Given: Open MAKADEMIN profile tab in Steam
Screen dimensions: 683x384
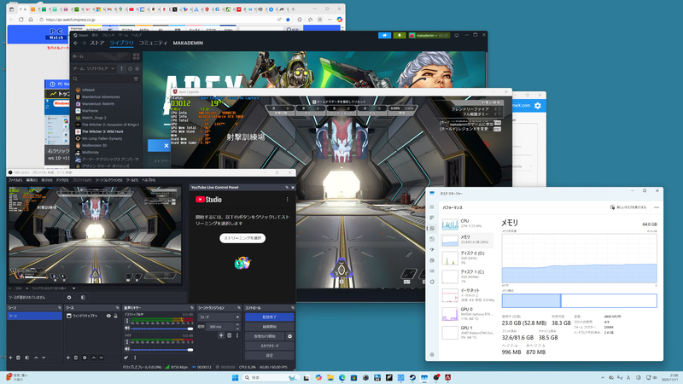Looking at the screenshot, I should coord(188,43).
